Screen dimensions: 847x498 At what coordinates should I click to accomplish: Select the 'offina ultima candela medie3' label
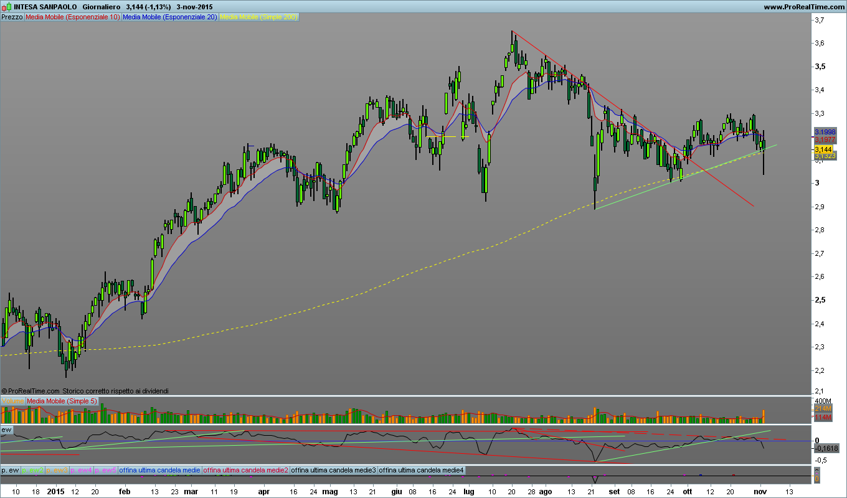coord(334,471)
